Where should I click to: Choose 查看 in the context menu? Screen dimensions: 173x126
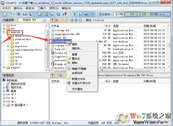82,54
